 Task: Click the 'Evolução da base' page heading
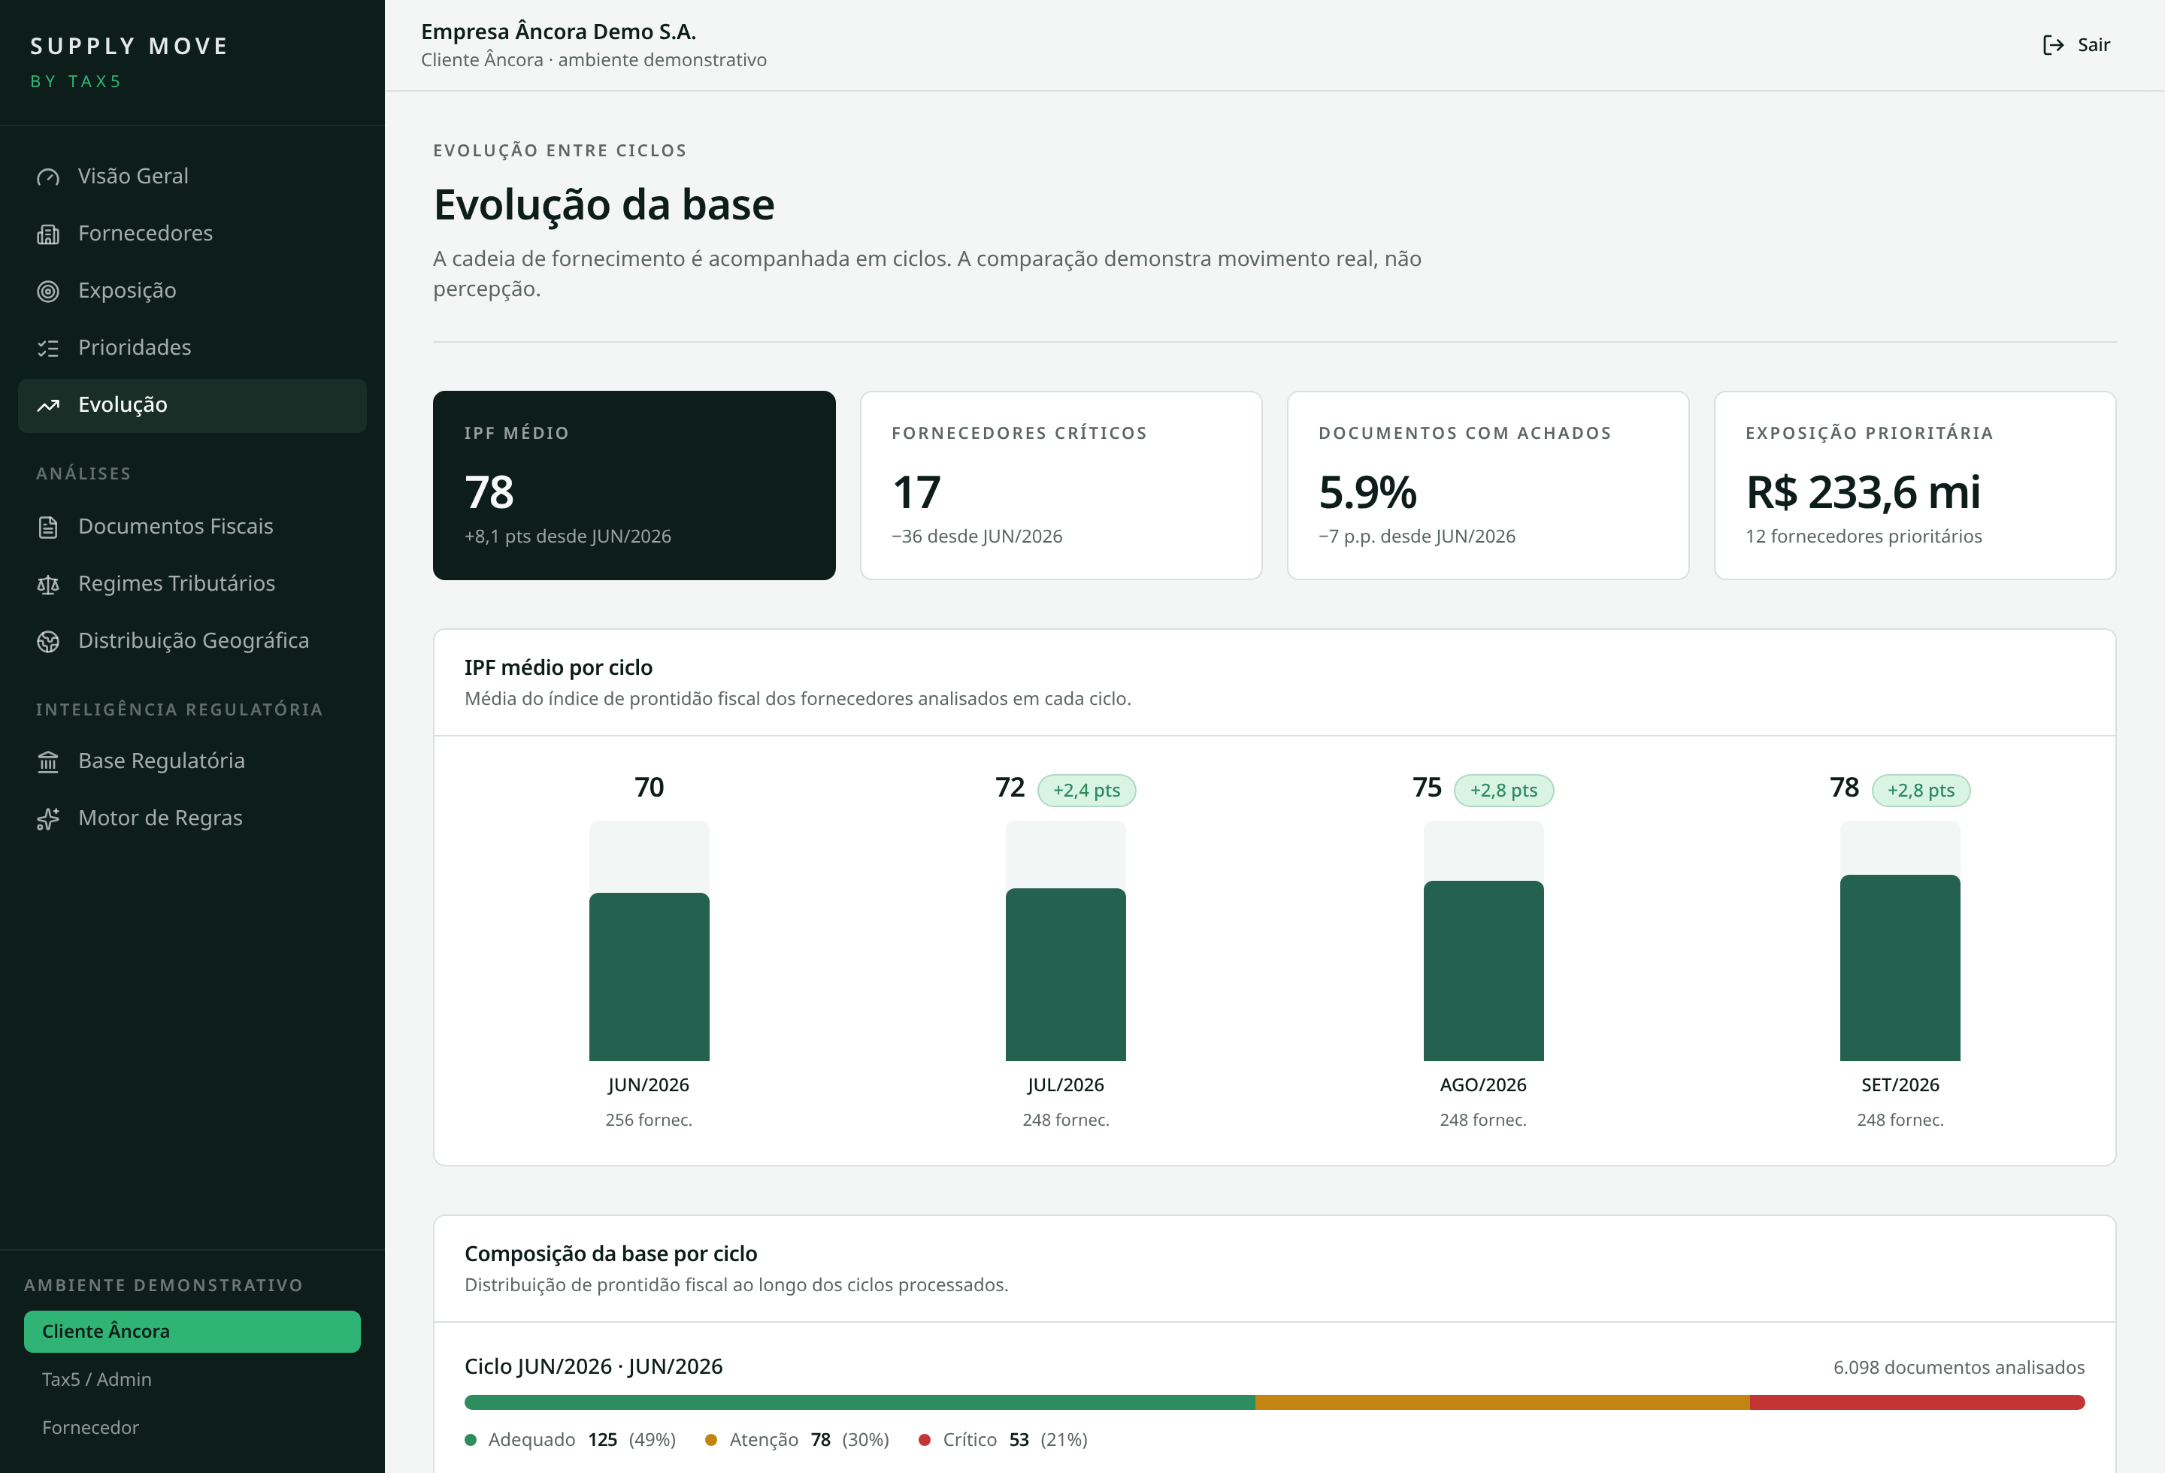coord(604,205)
